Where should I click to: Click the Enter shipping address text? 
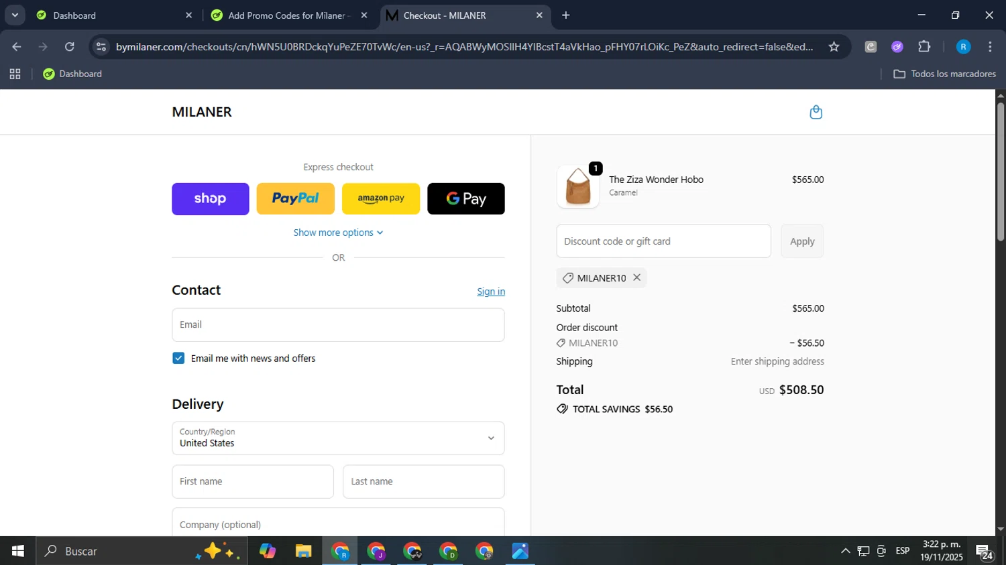[x=777, y=361]
